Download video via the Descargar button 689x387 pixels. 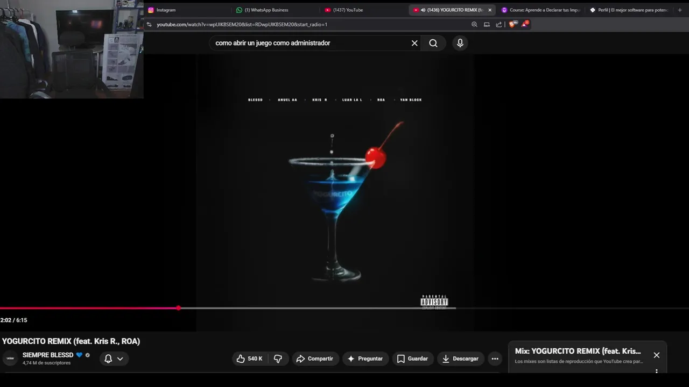click(461, 359)
